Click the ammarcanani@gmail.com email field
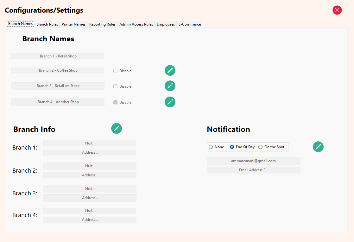This screenshot has width=354, height=242. [254, 161]
